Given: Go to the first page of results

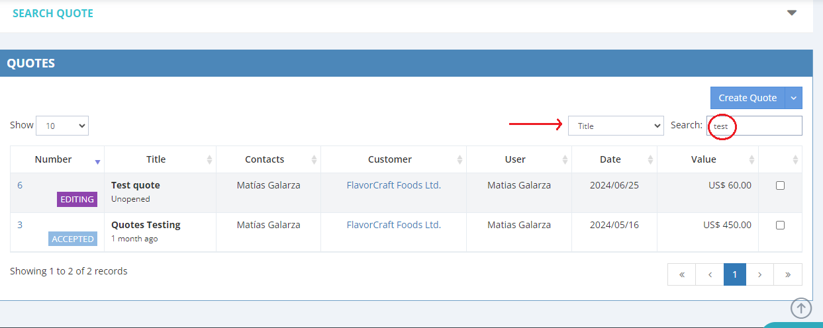Looking at the screenshot, I should [682, 274].
